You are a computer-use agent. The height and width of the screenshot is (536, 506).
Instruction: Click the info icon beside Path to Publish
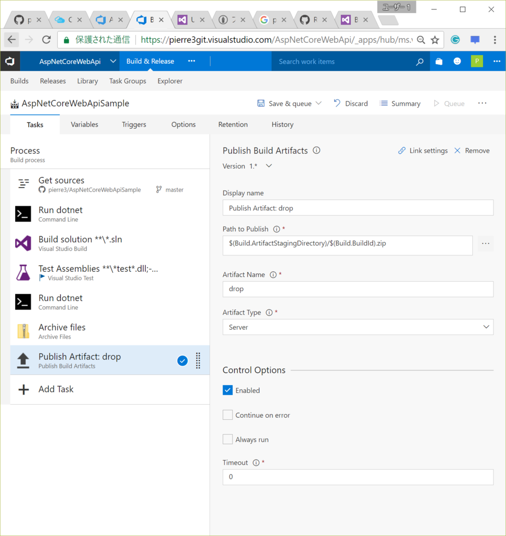[277, 229]
